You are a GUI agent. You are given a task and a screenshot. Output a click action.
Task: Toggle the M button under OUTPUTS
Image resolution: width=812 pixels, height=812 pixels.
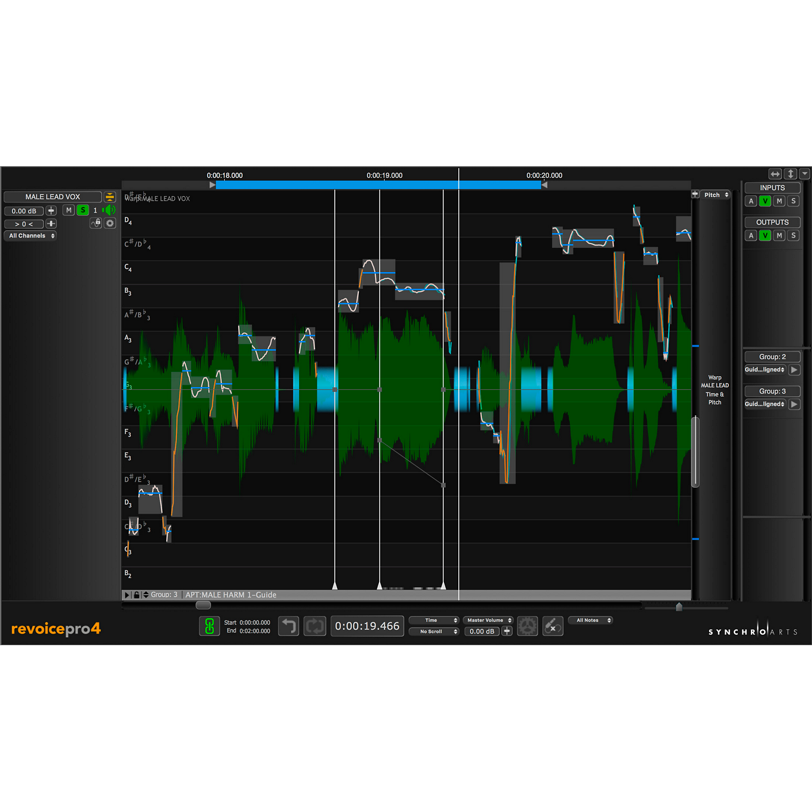[779, 236]
